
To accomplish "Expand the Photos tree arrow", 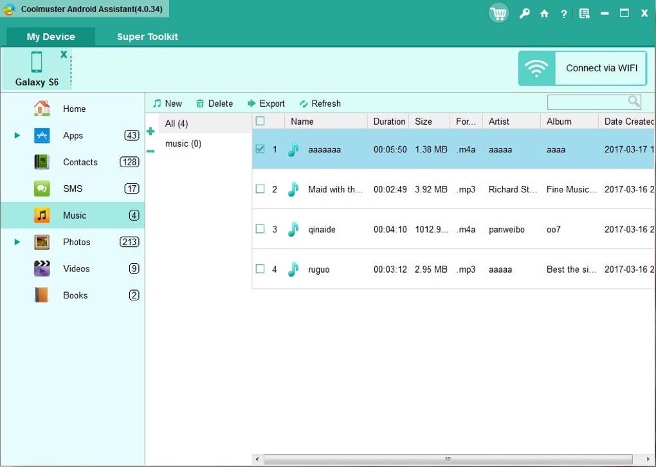I will click(x=17, y=242).
